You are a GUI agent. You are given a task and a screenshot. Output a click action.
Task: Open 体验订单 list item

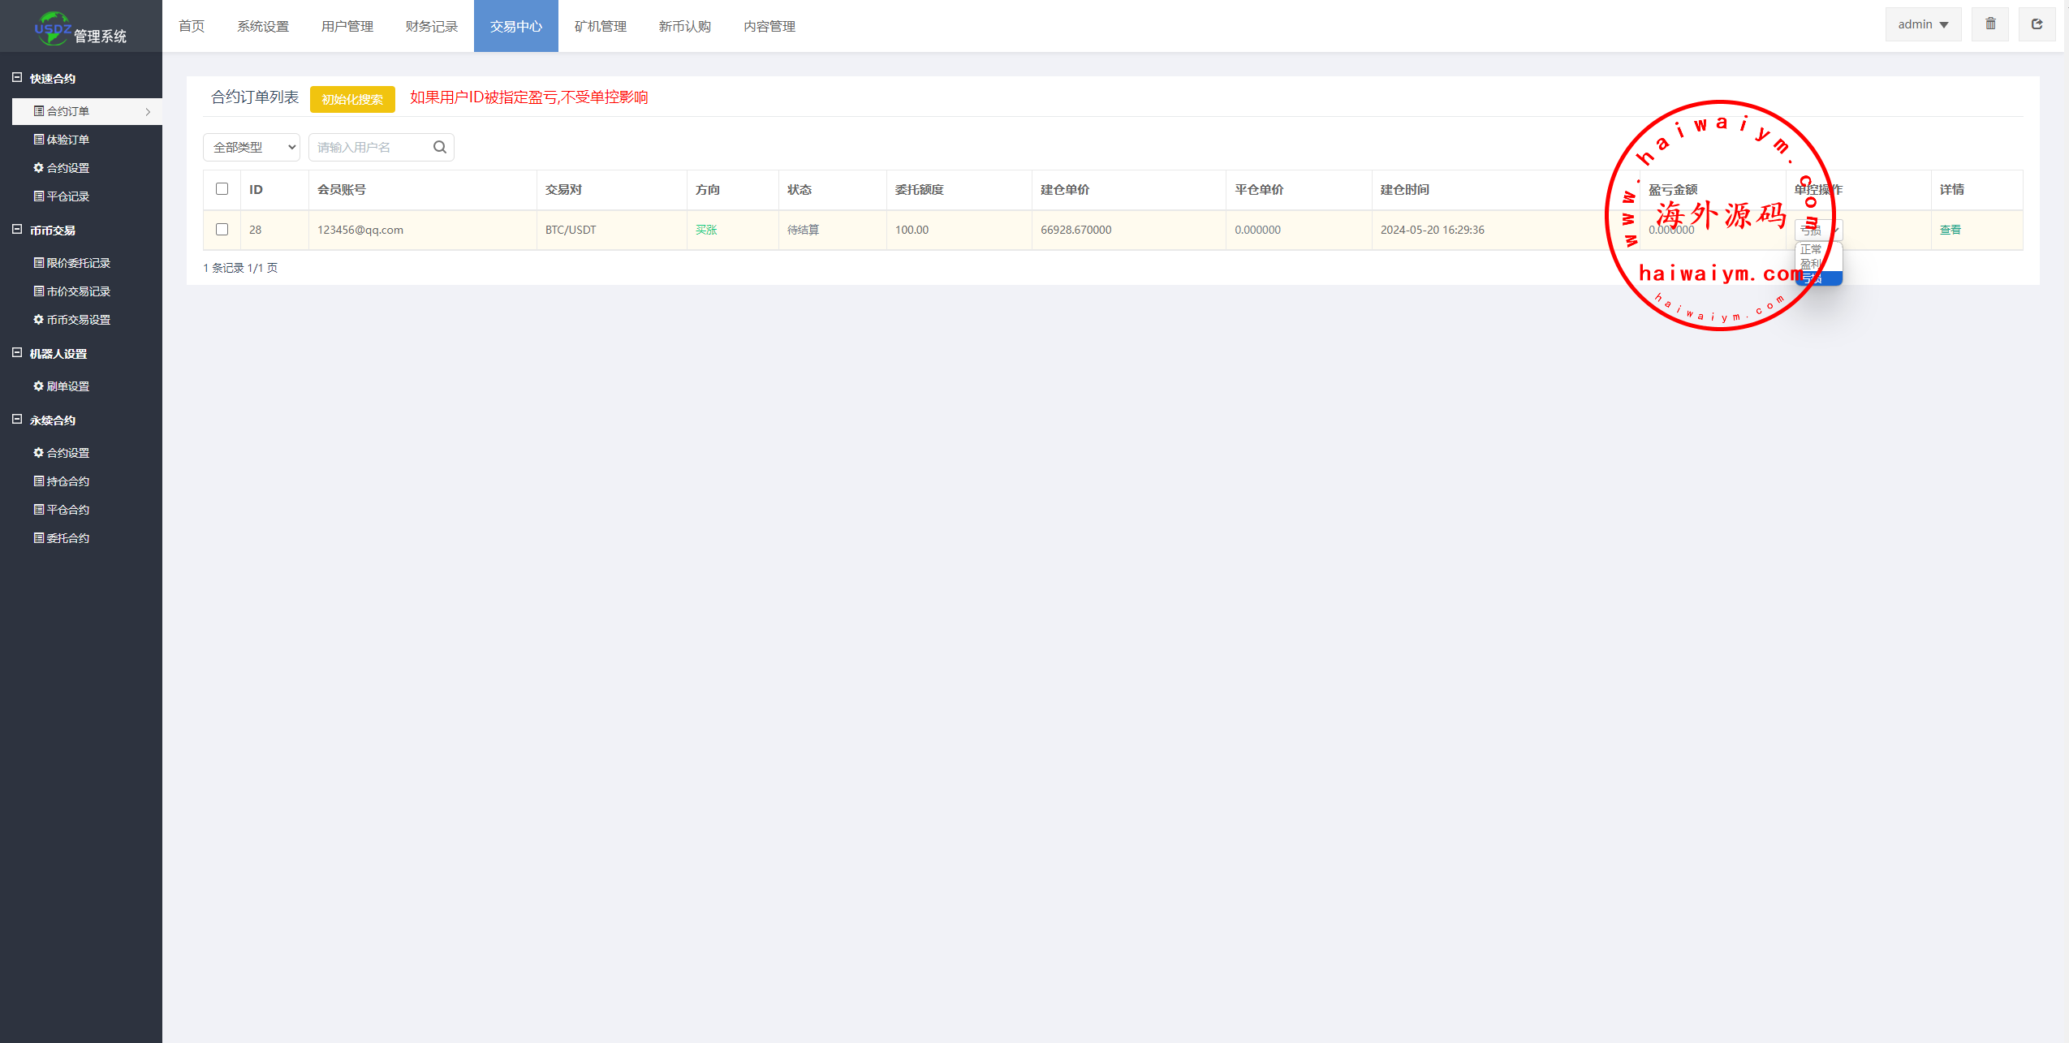(62, 140)
